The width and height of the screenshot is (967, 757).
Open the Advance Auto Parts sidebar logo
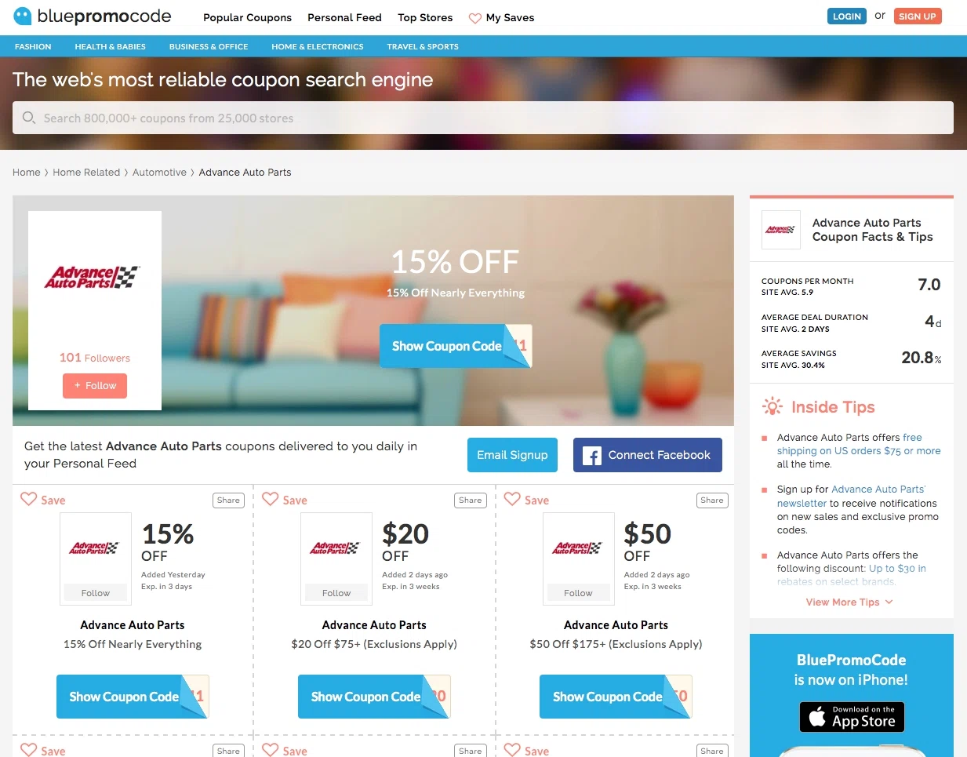(781, 230)
